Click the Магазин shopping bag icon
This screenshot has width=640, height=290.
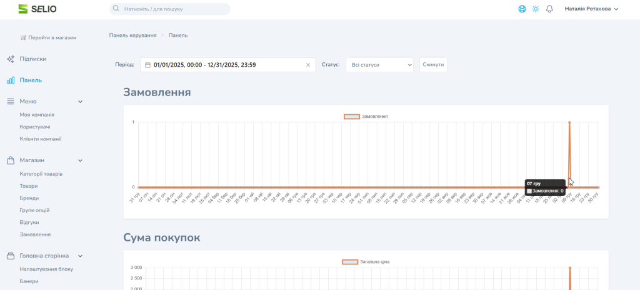click(11, 160)
